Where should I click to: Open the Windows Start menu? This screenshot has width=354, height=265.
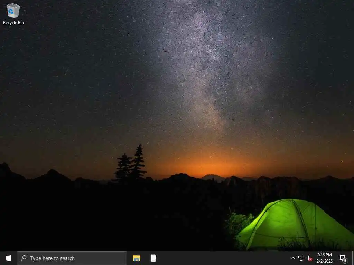point(8,258)
